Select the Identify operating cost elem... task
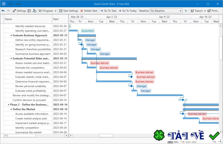Viewport: 223px width, 144px height. [x=33, y=31]
